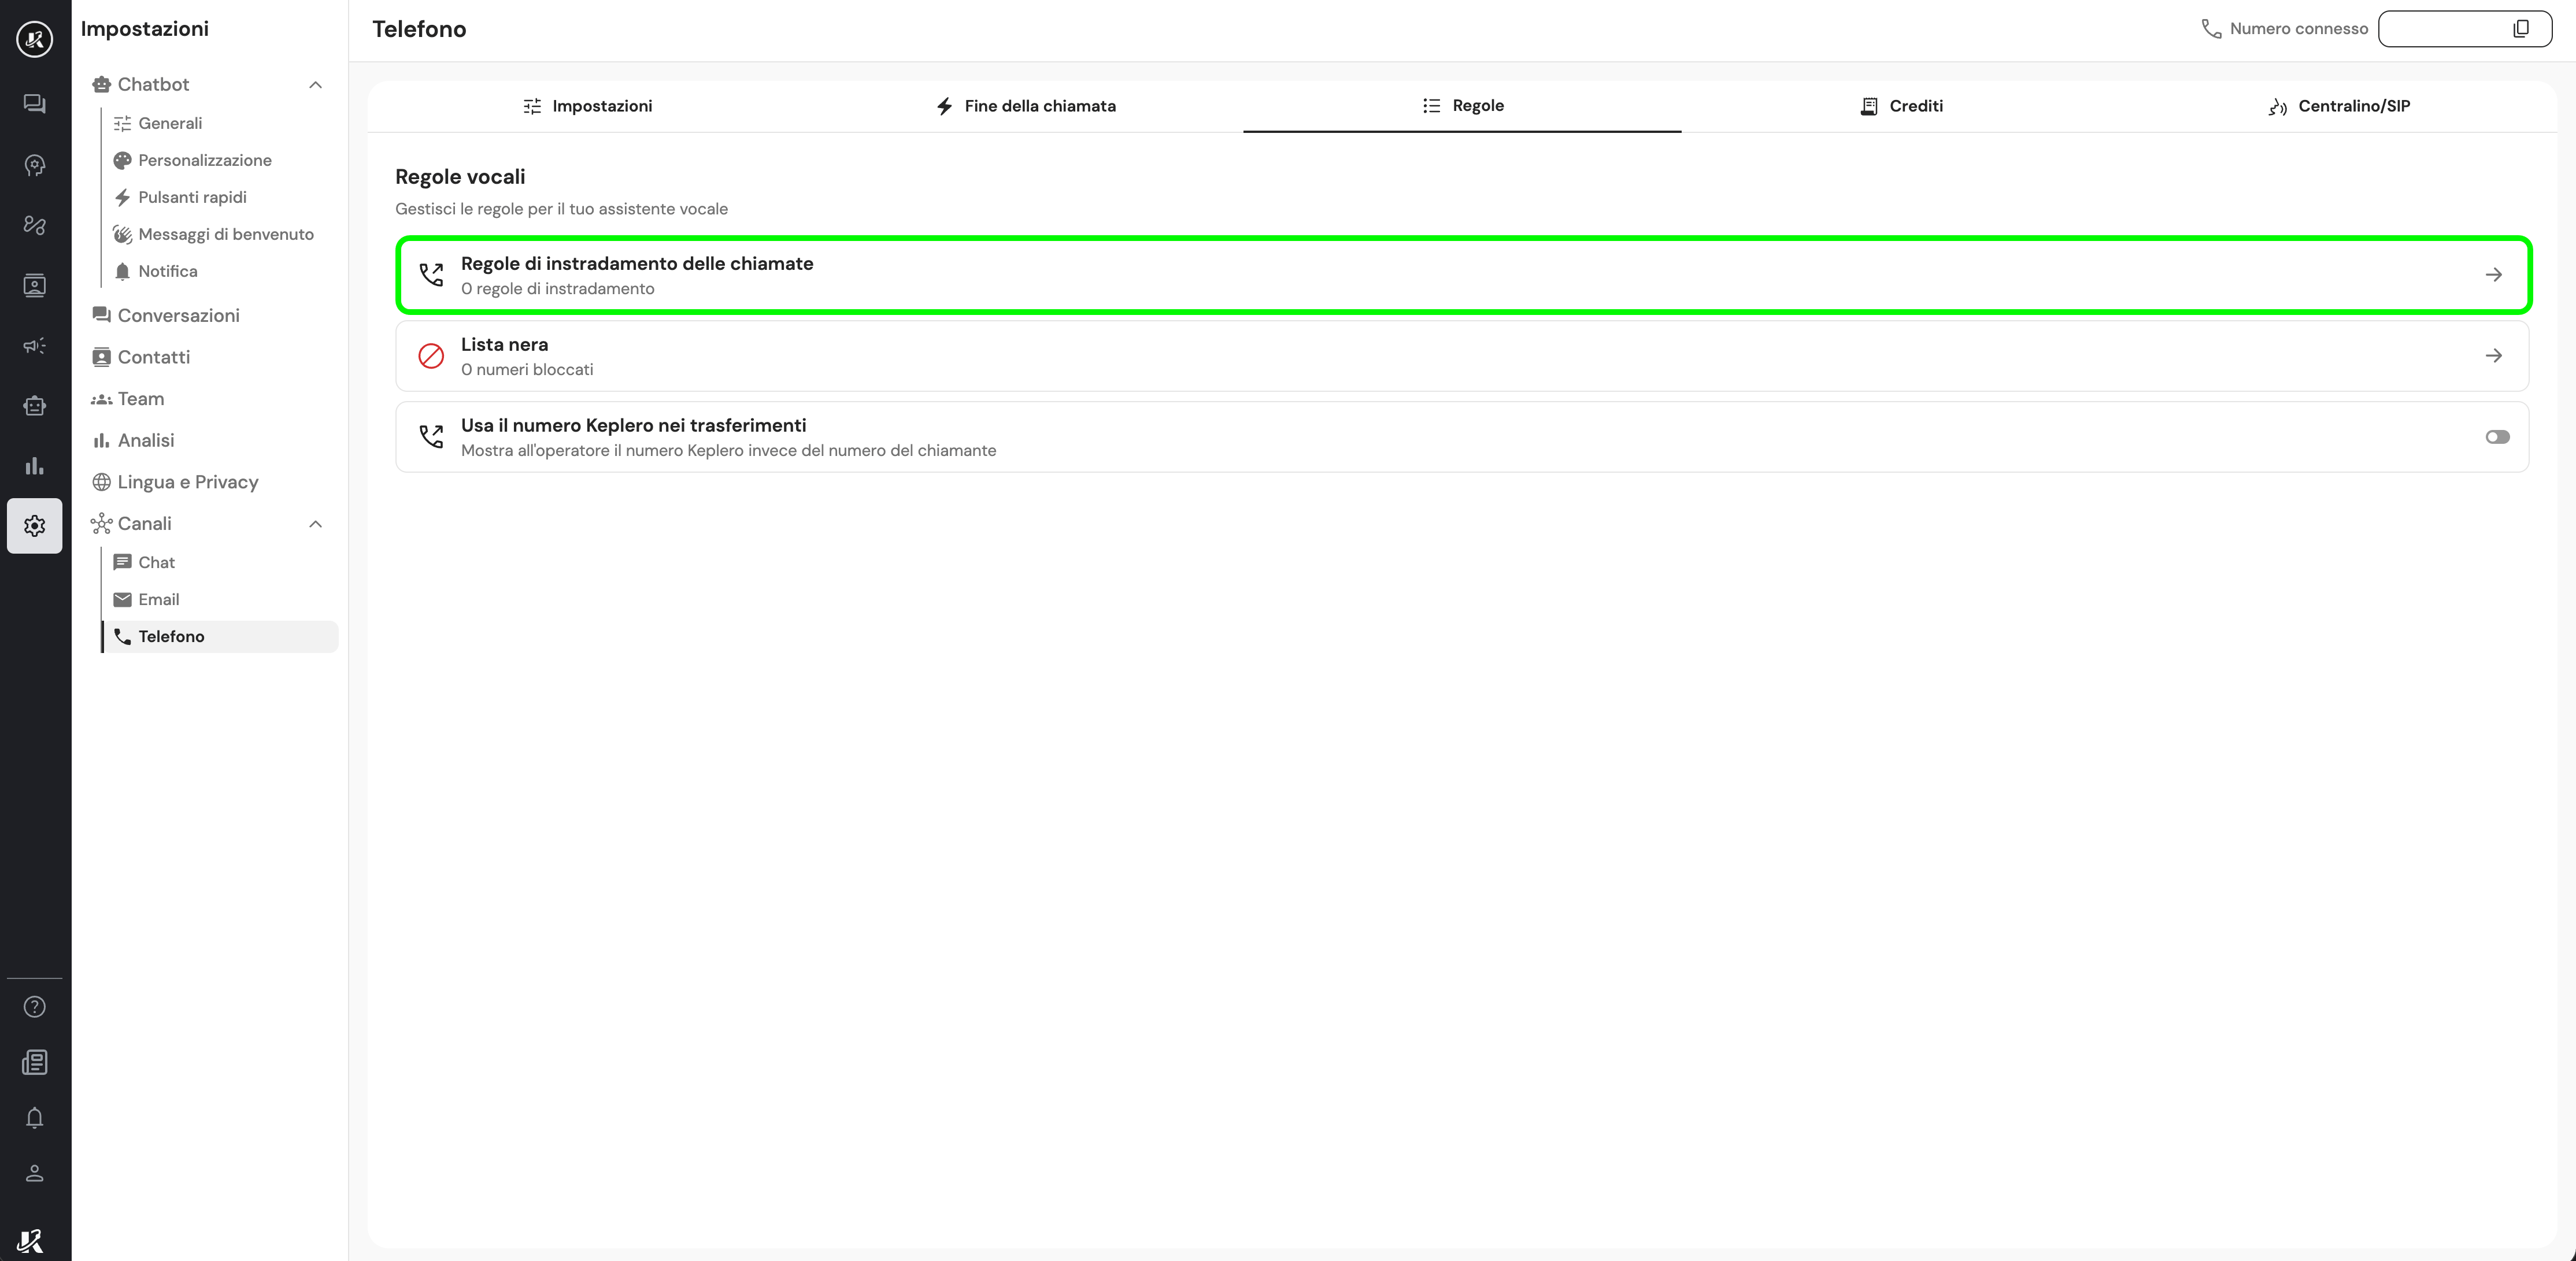This screenshot has width=2576, height=1261.
Task: Open Team settings
Action: pyautogui.click(x=210, y=399)
